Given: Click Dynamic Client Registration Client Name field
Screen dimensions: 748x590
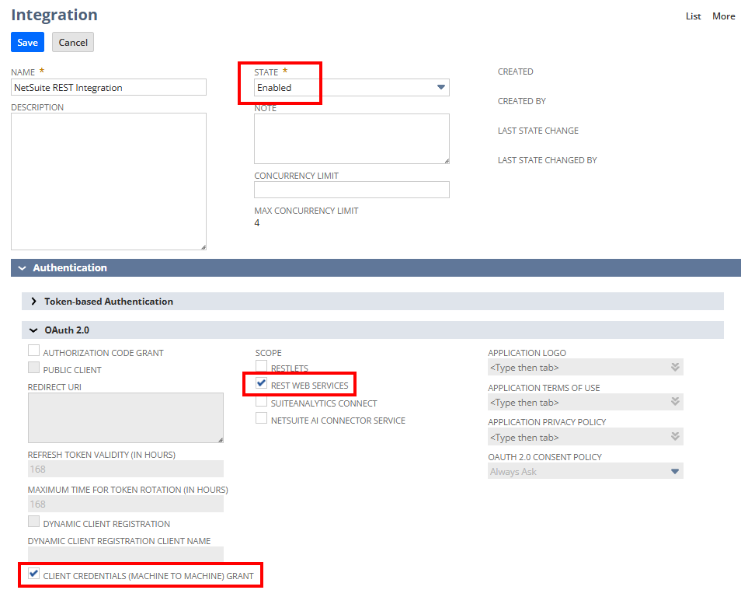Looking at the screenshot, I should tap(126, 553).
